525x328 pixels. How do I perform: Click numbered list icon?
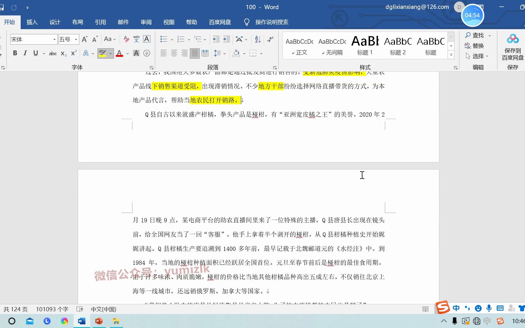(x=181, y=39)
